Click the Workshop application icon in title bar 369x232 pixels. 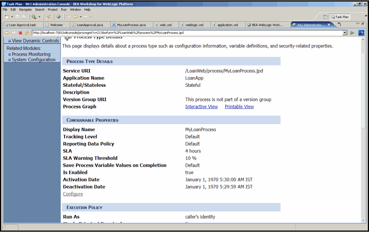click(4, 4)
